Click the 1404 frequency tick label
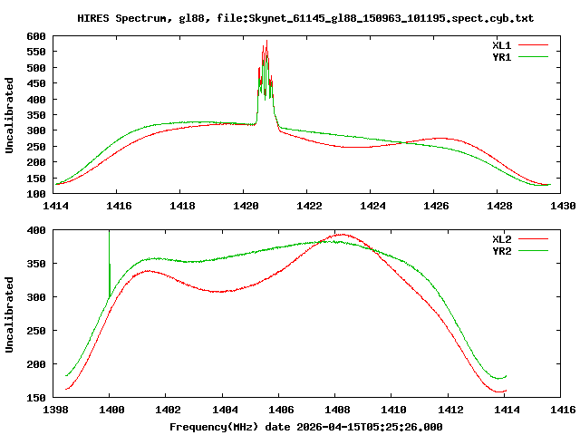The image size is (580, 435). (225, 410)
